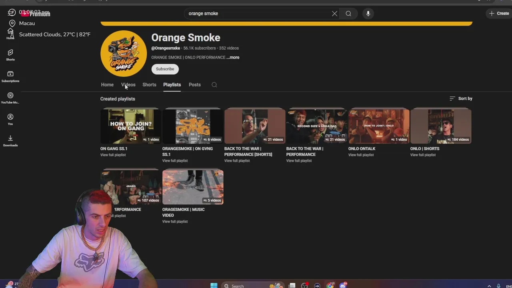This screenshot has width=512, height=288.
Task: Click the ONLO ONTALK playlist title
Action: pos(362,149)
